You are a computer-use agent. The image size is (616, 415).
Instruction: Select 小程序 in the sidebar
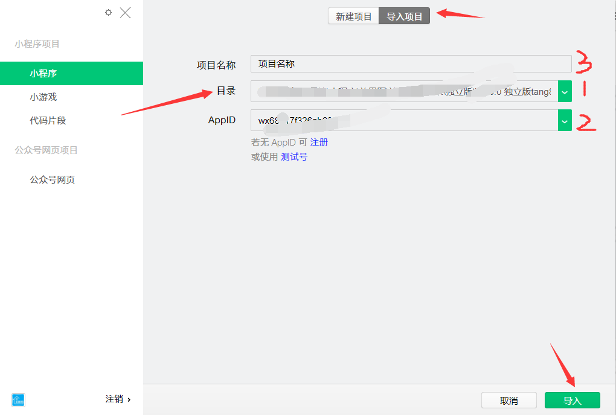click(71, 74)
